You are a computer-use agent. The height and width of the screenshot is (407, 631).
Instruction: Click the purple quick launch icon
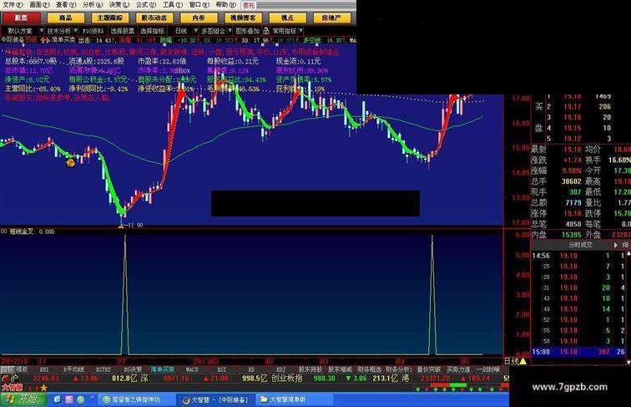[x=68, y=399]
